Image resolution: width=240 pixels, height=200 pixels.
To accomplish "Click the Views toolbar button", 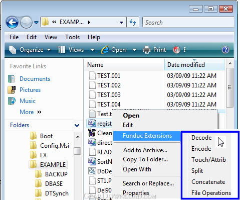I will click(71, 50).
